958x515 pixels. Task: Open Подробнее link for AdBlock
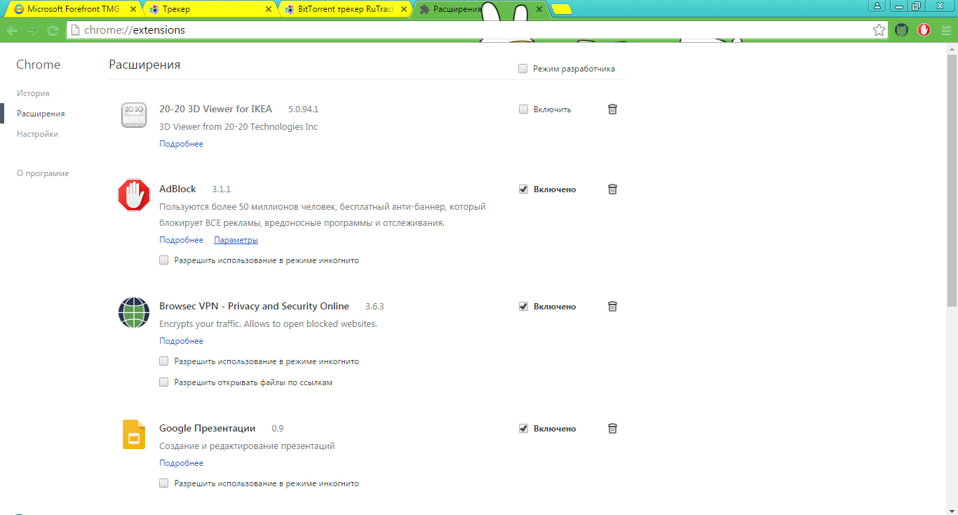point(181,240)
